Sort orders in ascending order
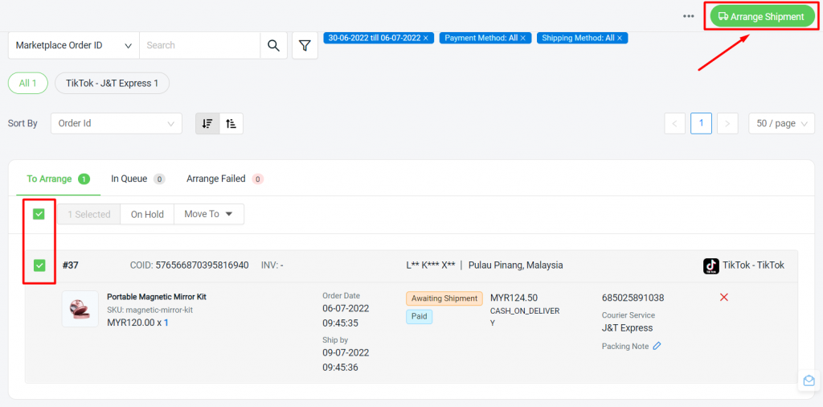Viewport: 823px width, 407px height. point(231,124)
